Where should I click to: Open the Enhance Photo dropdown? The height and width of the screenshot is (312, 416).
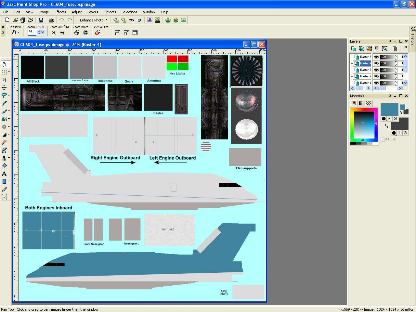[93, 20]
